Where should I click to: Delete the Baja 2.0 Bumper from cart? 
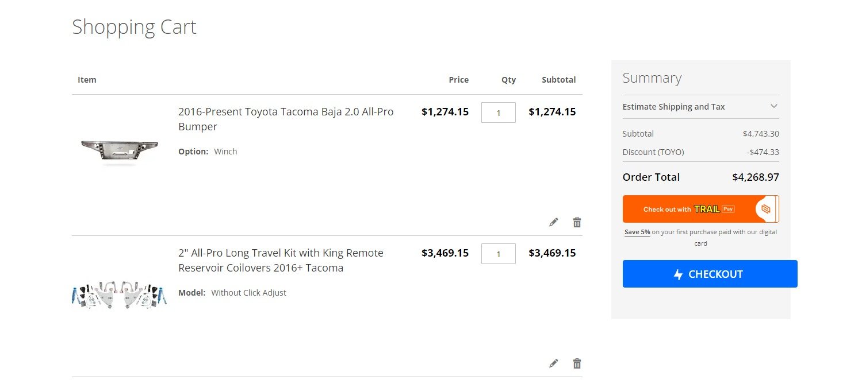577,222
